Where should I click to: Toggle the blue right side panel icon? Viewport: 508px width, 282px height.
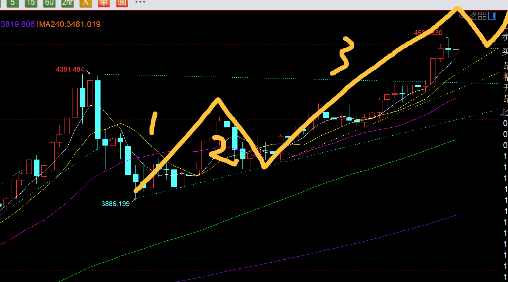tap(492, 16)
